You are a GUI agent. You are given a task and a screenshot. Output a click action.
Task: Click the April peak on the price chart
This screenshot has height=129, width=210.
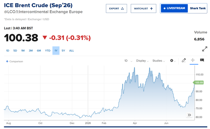[x=134, y=68]
